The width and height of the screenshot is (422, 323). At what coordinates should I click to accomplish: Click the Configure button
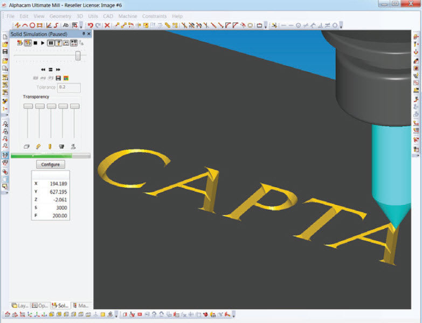click(50, 164)
